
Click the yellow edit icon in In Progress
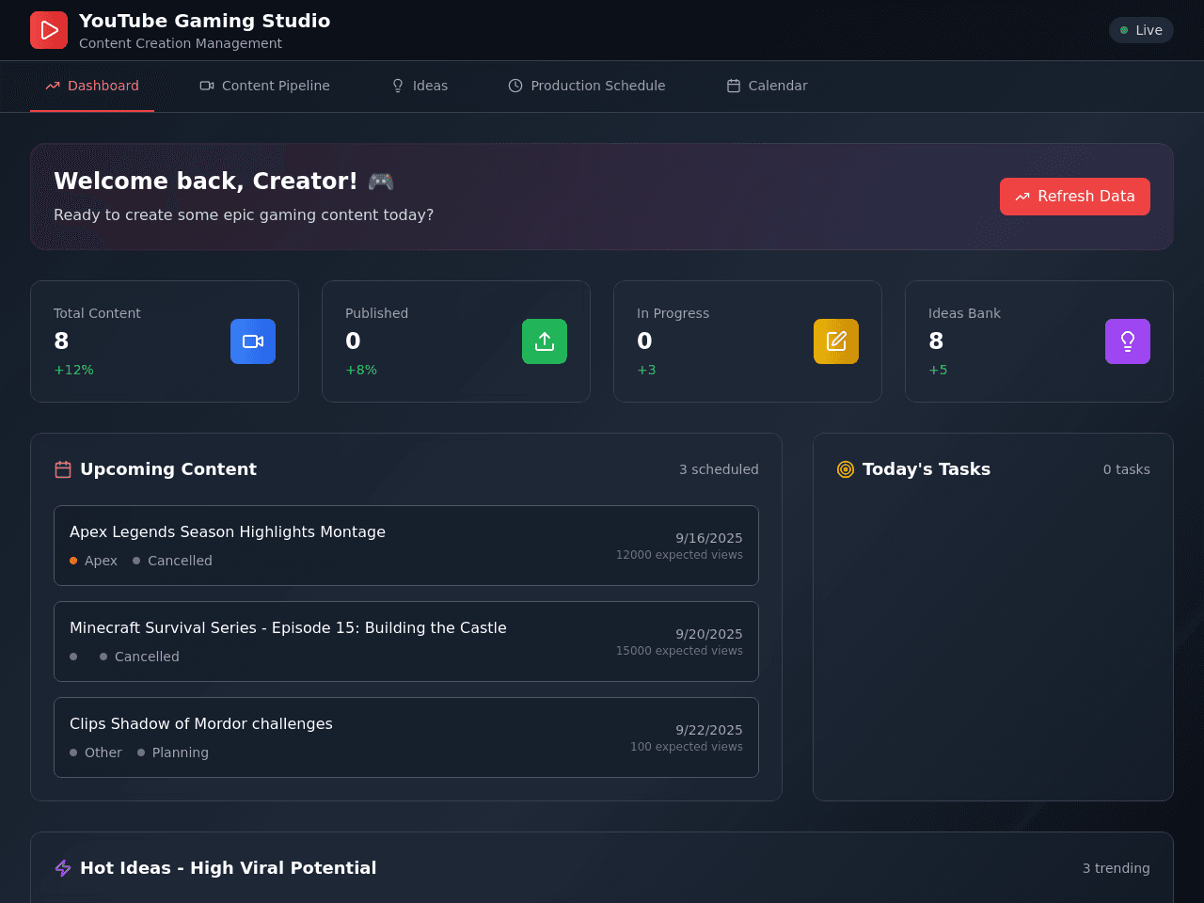836,341
